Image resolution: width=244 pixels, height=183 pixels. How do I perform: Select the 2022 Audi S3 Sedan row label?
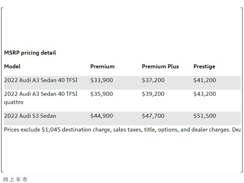click(x=30, y=116)
